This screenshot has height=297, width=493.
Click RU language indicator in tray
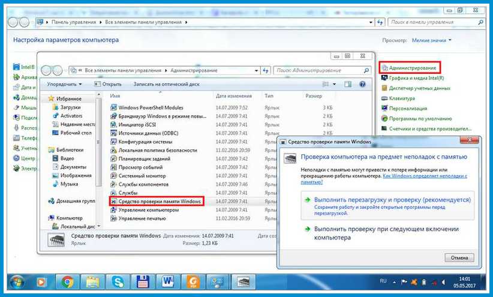[x=383, y=281]
